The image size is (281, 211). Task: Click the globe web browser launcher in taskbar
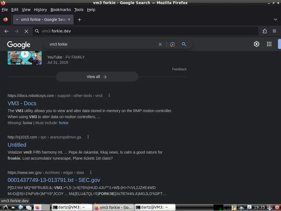(x=20, y=207)
